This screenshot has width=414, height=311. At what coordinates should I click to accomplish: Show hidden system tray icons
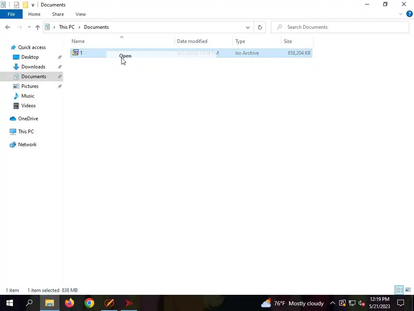(332, 303)
